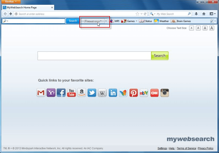
Task: Choose the largest text size A
Action: [212, 28]
